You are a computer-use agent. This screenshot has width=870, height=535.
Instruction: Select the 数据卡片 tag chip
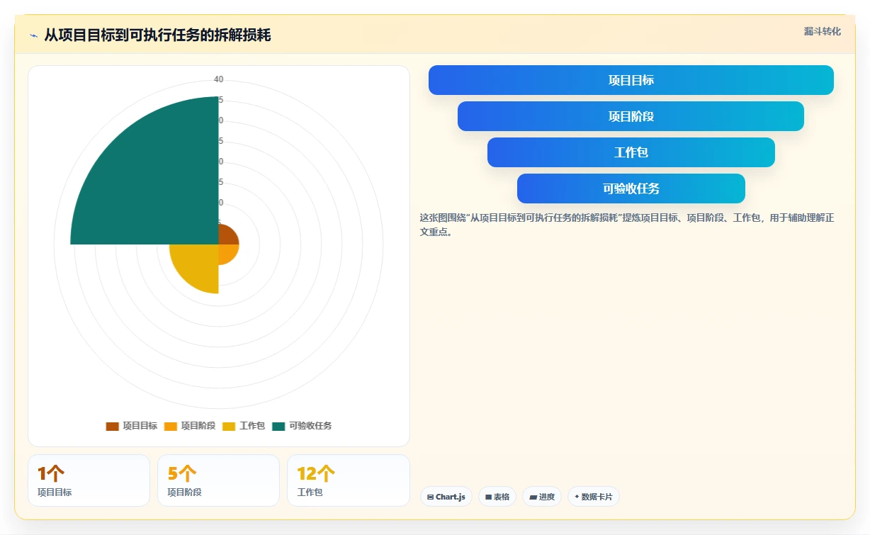594,497
